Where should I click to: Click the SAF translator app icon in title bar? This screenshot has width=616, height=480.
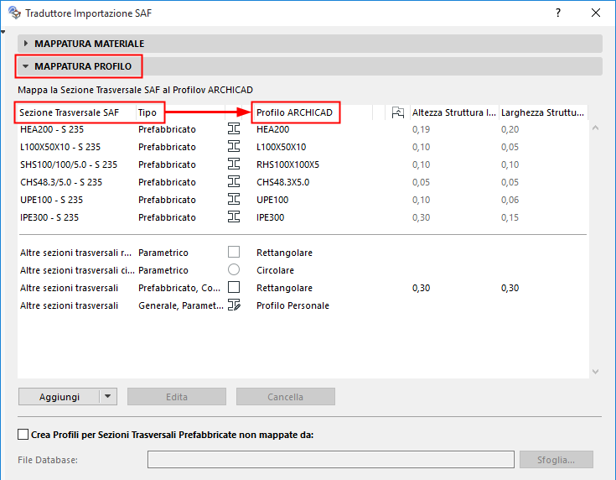[x=14, y=13]
